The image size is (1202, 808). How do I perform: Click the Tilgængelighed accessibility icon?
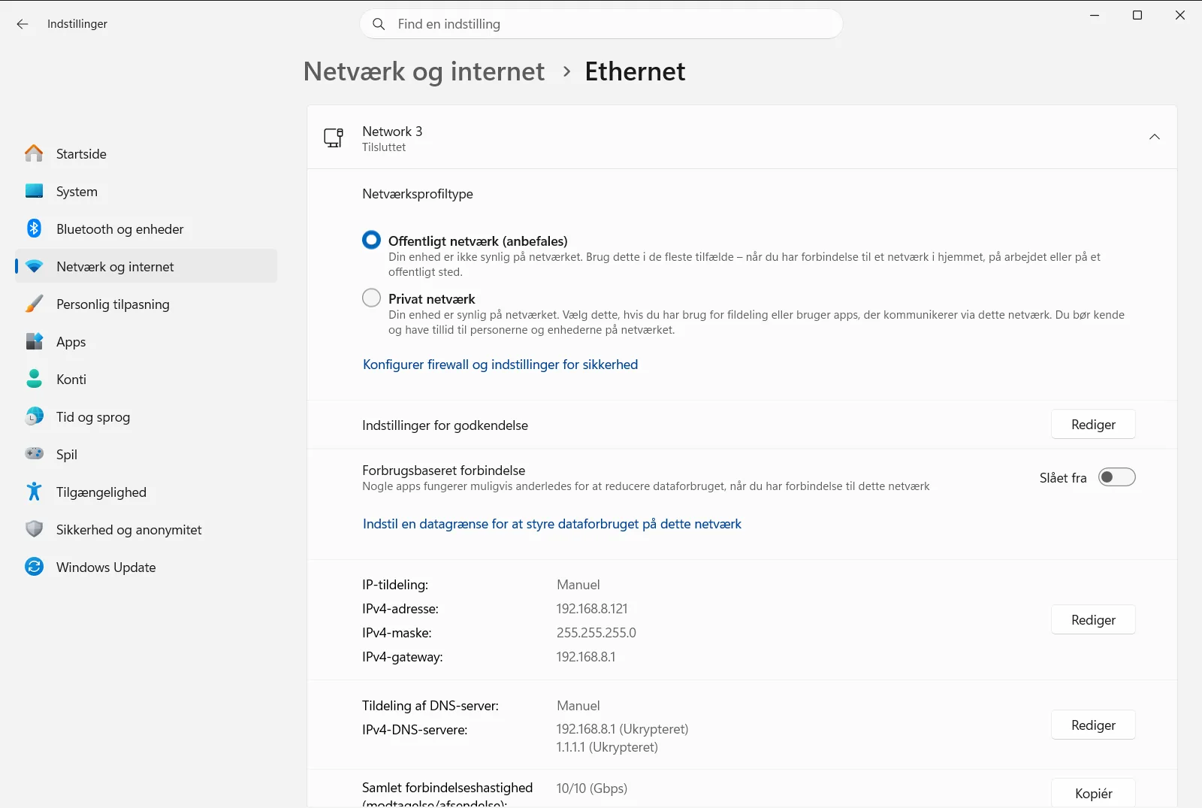[x=34, y=492]
